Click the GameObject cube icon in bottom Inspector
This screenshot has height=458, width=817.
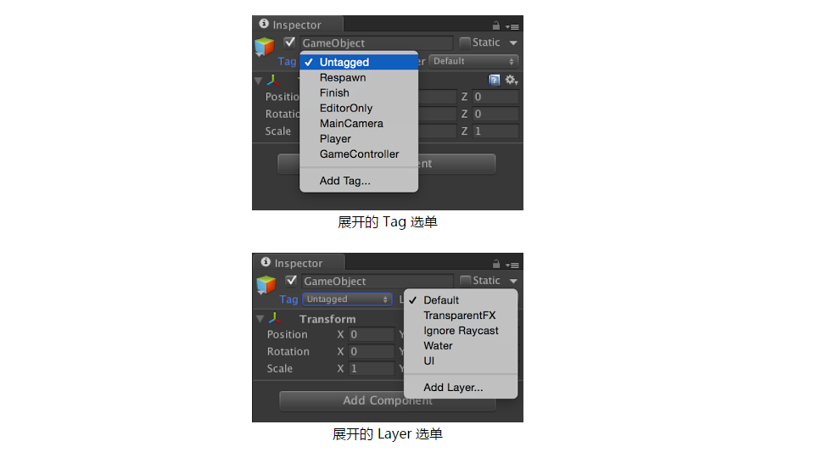click(266, 284)
